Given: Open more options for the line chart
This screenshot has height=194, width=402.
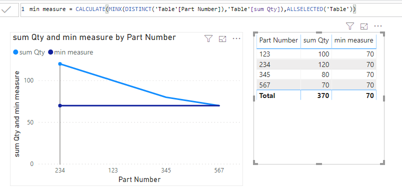Looking at the screenshot, I should pos(236,38).
